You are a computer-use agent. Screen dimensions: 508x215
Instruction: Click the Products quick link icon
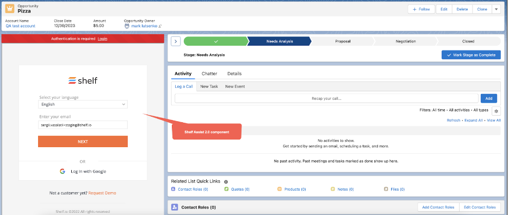pos(280,189)
